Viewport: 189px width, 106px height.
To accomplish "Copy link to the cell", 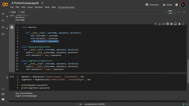I will [163, 24].
